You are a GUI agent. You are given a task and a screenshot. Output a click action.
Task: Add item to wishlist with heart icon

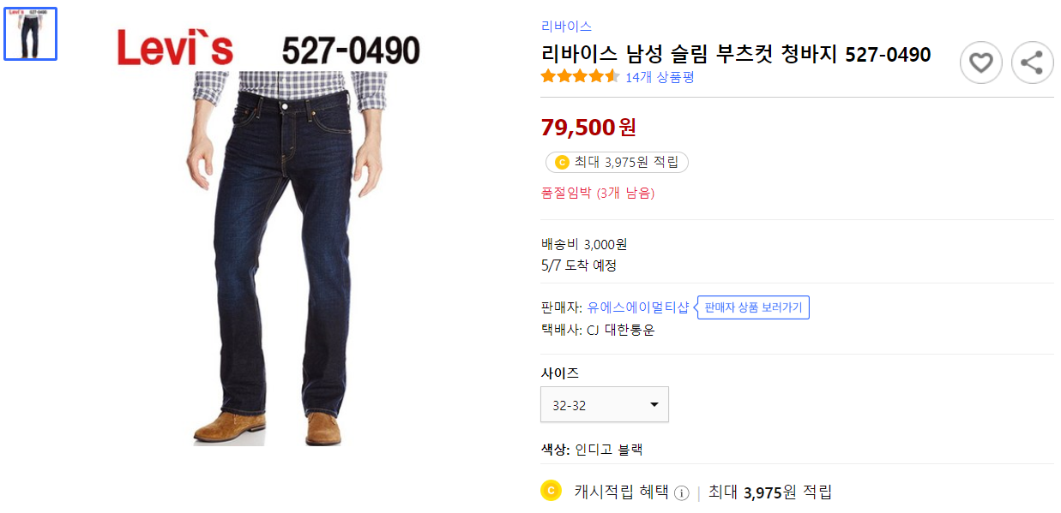980,63
